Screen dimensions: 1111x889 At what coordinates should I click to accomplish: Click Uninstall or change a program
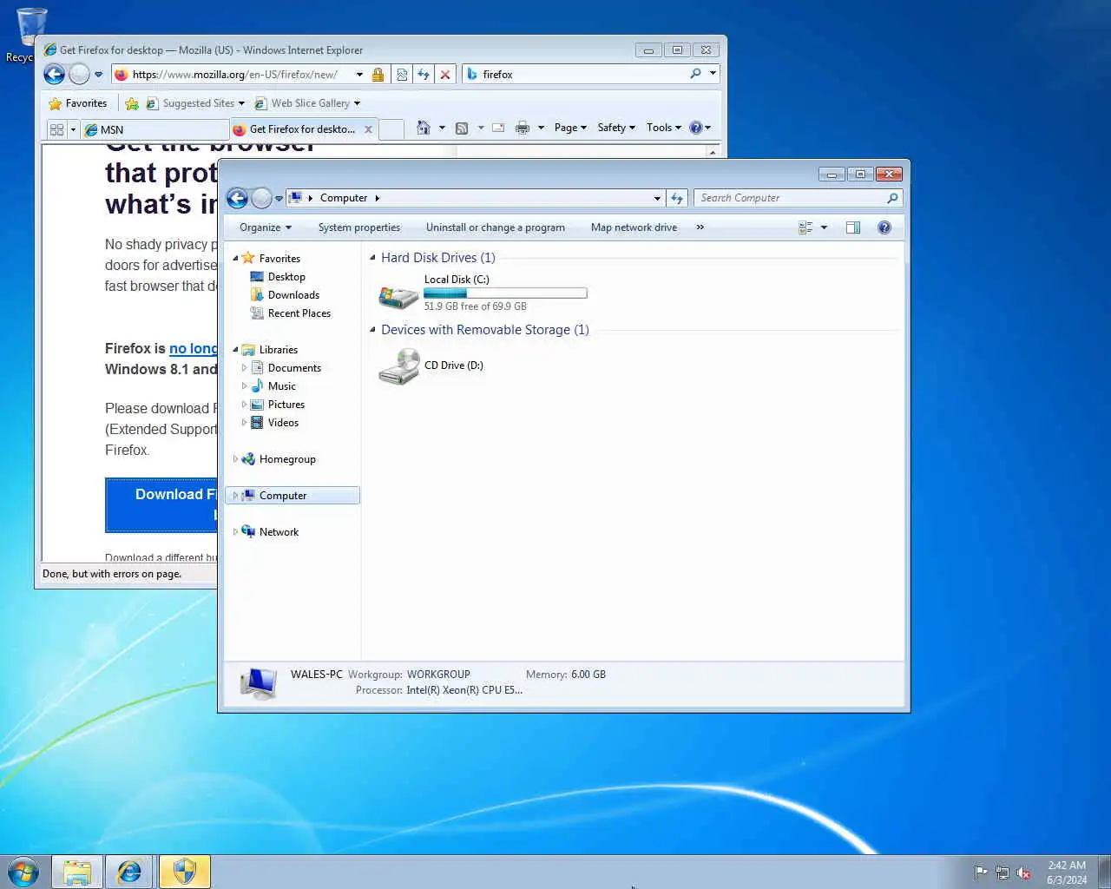click(x=496, y=227)
